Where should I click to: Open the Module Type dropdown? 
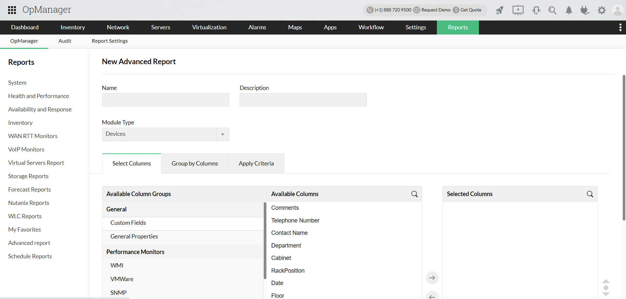coord(223,134)
